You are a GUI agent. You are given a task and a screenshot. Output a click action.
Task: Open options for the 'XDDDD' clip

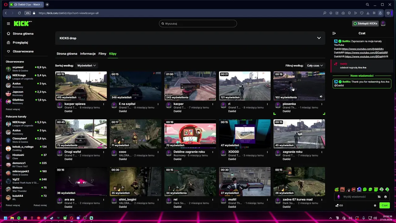tap(267, 152)
